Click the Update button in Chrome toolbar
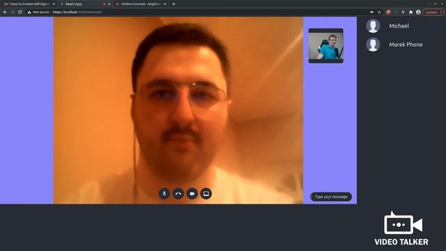This screenshot has height=251, width=446. coord(433,13)
